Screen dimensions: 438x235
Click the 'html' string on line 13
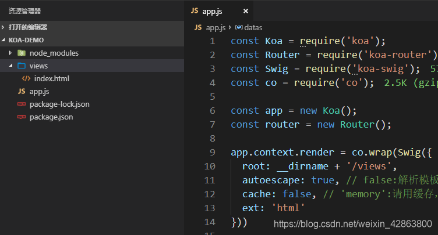pos(288,208)
